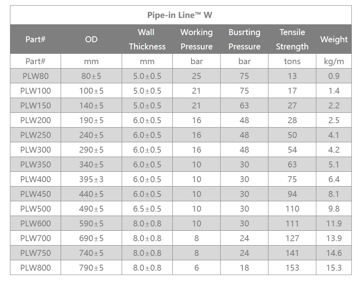Image resolution: width=359 pixels, height=281 pixels.
Task: Click the PLW100 part cell
Action: coord(36,90)
